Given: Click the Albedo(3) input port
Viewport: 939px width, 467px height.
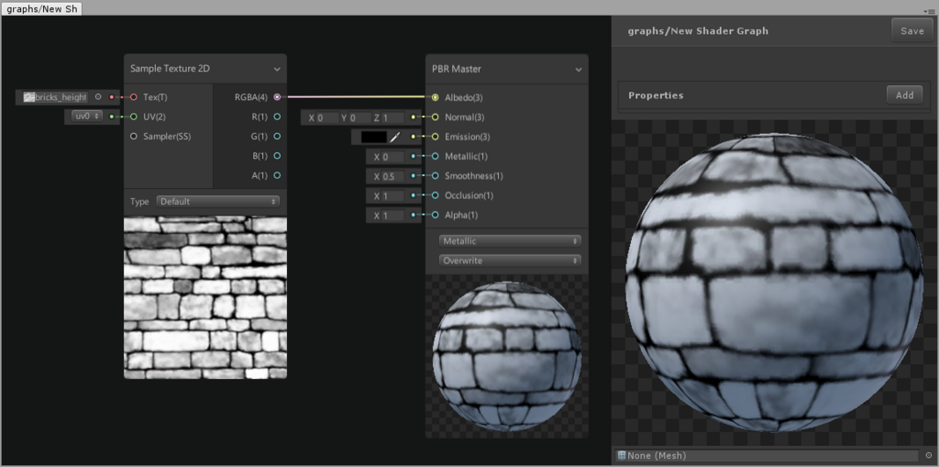Looking at the screenshot, I should (435, 98).
